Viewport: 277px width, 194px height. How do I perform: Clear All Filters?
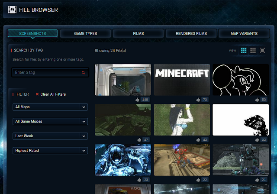tap(51, 94)
